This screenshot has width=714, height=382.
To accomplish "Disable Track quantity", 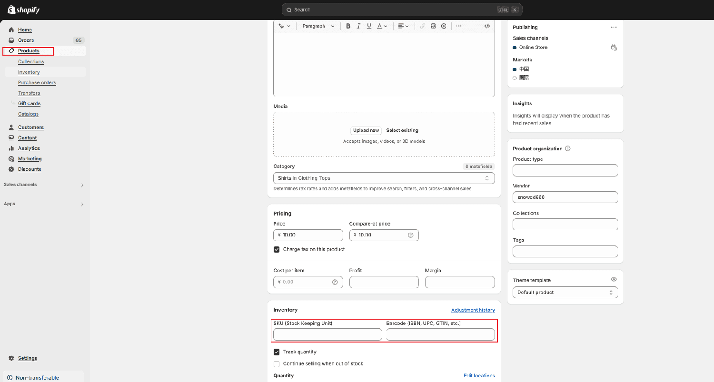I will [x=277, y=352].
